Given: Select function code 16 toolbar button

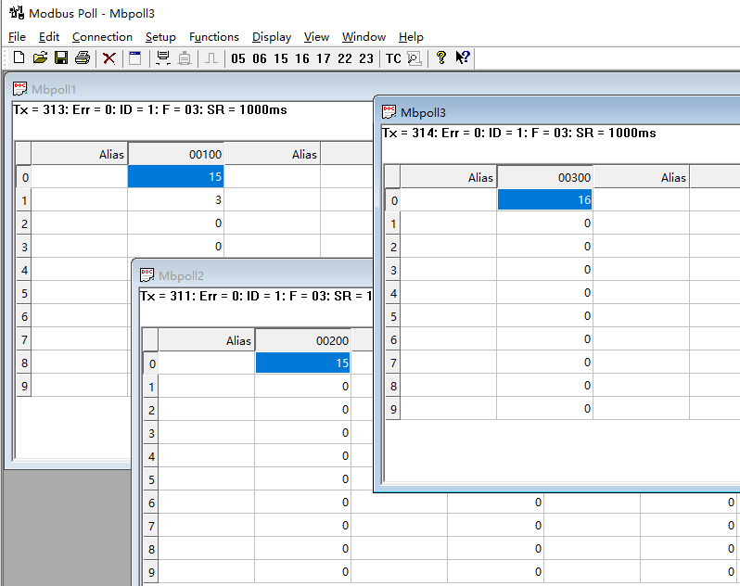Looking at the screenshot, I should click(x=302, y=58).
